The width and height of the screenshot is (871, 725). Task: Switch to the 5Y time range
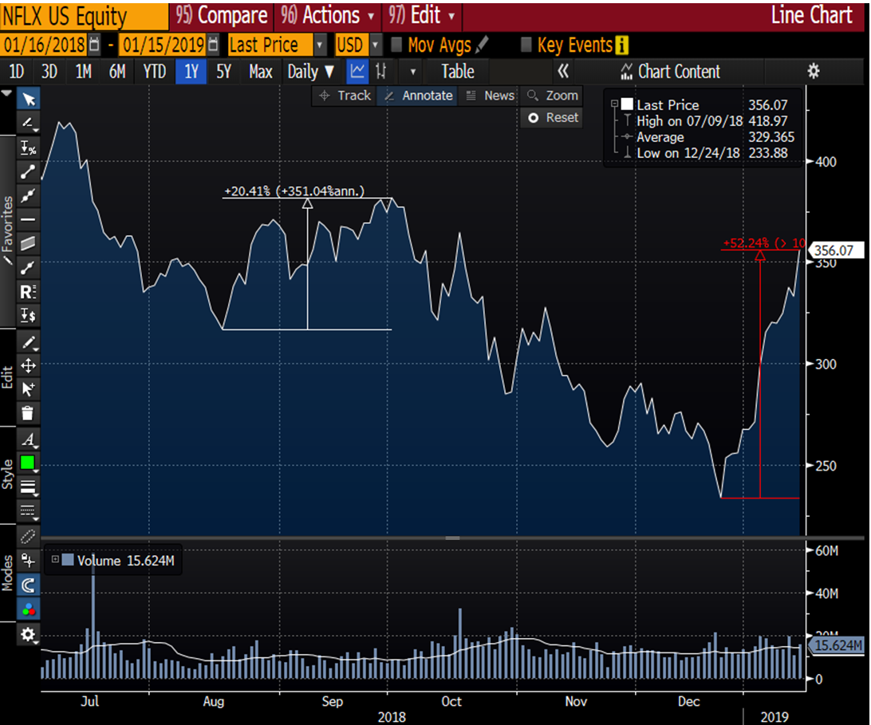click(x=223, y=72)
